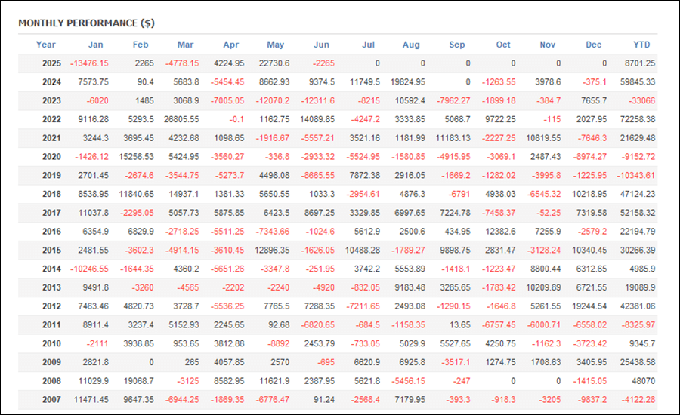Click the May column header
Viewport: 680px width, 415px height.
(275, 45)
